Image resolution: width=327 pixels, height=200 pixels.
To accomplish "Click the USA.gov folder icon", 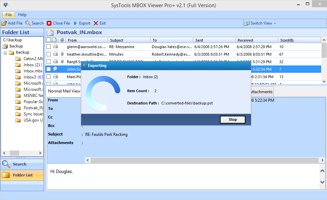I will (18, 120).
